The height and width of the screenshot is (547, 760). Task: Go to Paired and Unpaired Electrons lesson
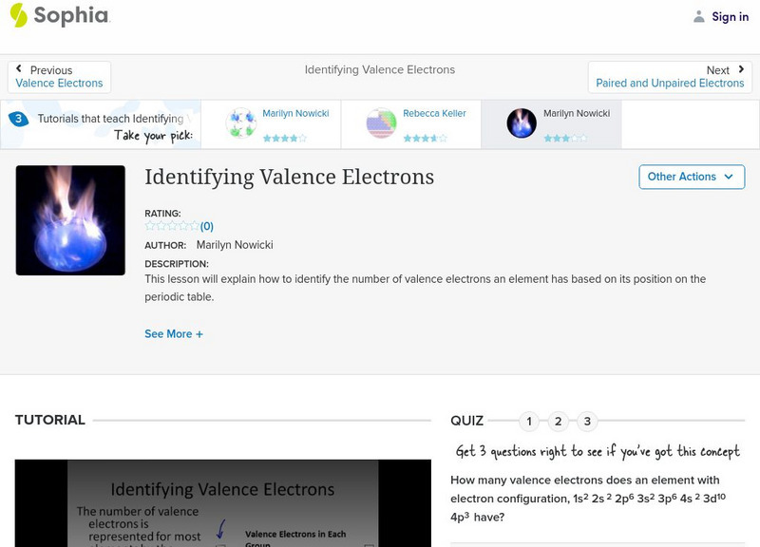point(670,84)
